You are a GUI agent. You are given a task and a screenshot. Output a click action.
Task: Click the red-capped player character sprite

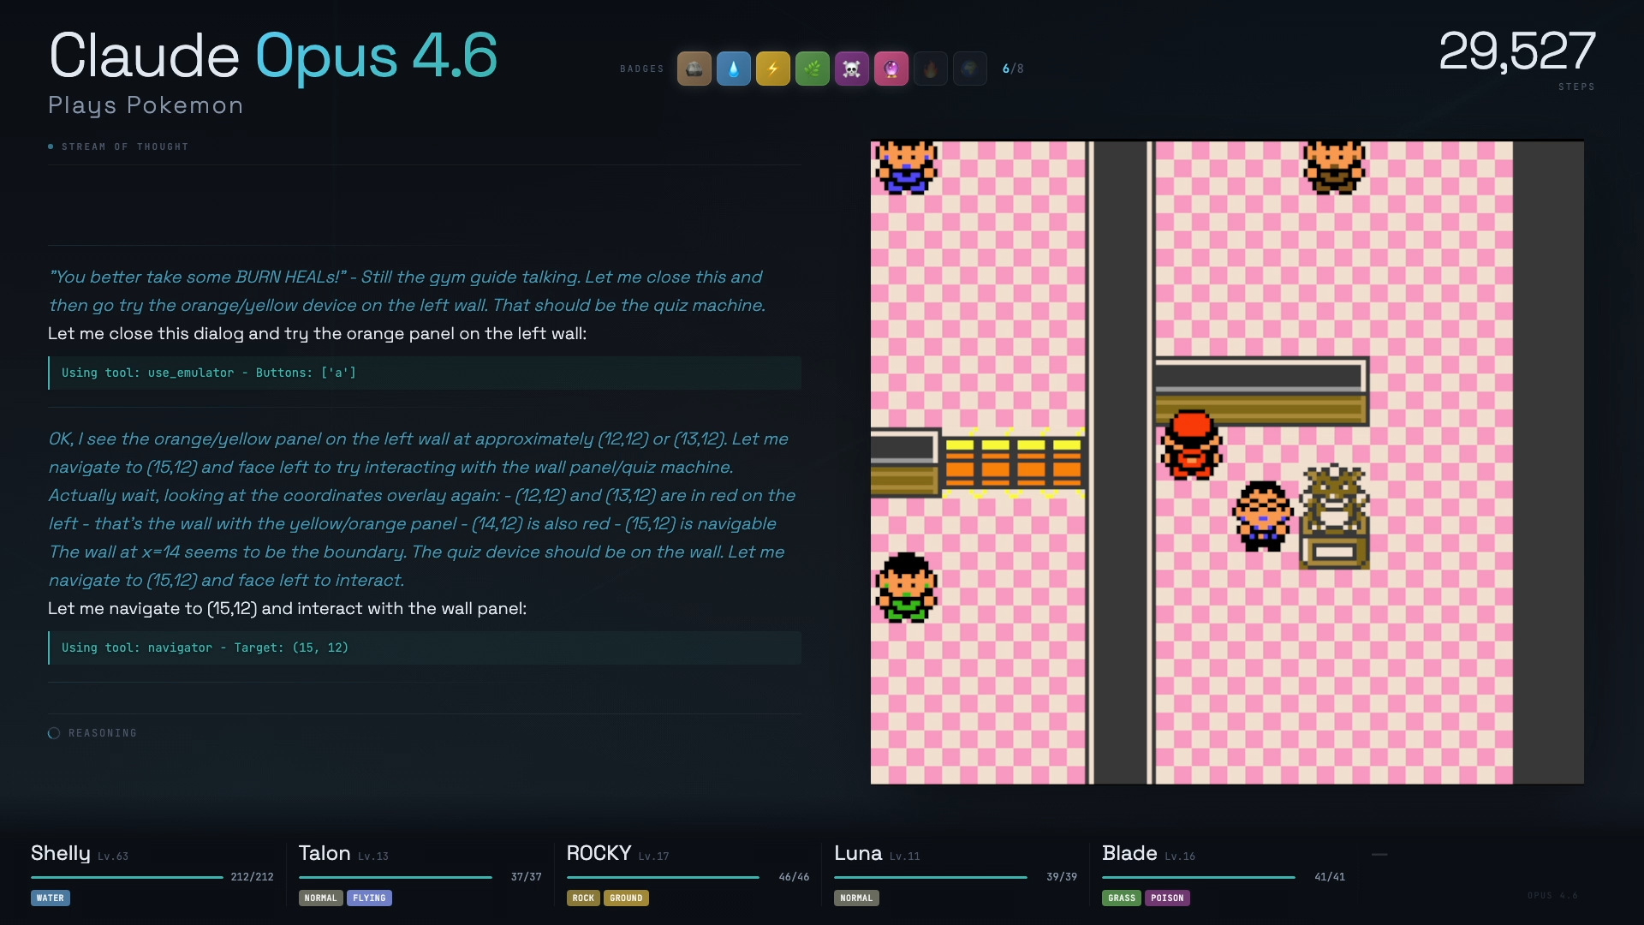(x=1191, y=444)
